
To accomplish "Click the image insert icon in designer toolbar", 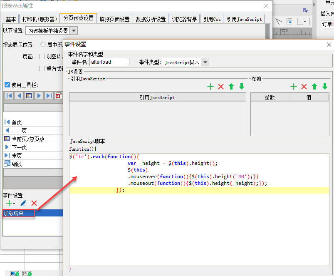I will [x=289, y=22].
